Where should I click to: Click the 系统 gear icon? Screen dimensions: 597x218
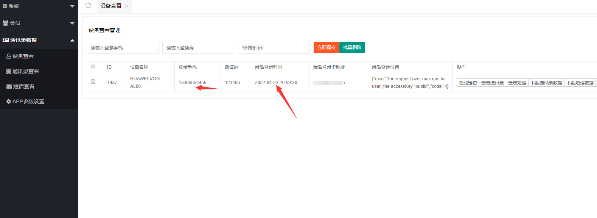tap(5, 6)
